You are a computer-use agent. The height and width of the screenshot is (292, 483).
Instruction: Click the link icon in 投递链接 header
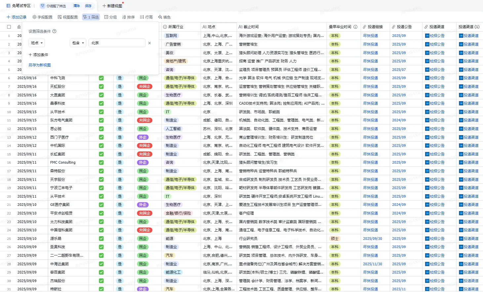tap(365, 27)
